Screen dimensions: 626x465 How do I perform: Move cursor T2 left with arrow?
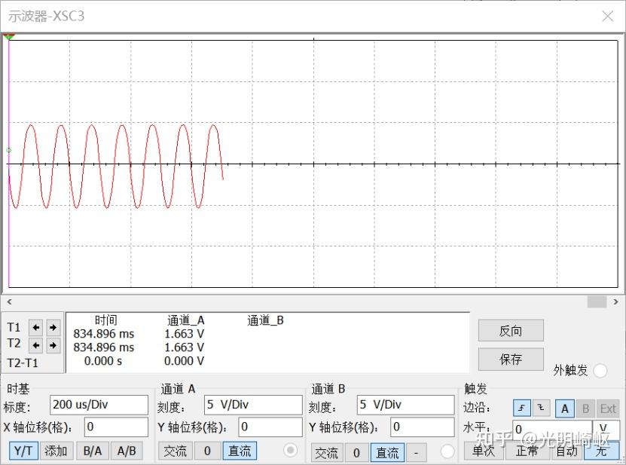pos(36,345)
